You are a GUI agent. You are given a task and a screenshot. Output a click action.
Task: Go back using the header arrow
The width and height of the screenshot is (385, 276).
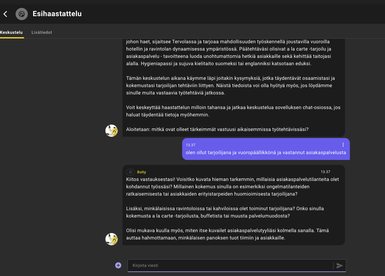5,14
